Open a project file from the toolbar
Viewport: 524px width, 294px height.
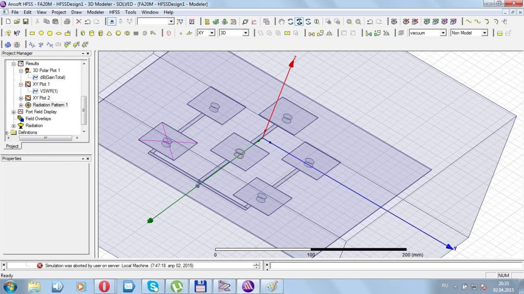pos(17,22)
